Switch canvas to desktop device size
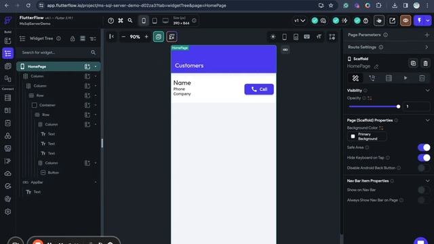 point(165,21)
